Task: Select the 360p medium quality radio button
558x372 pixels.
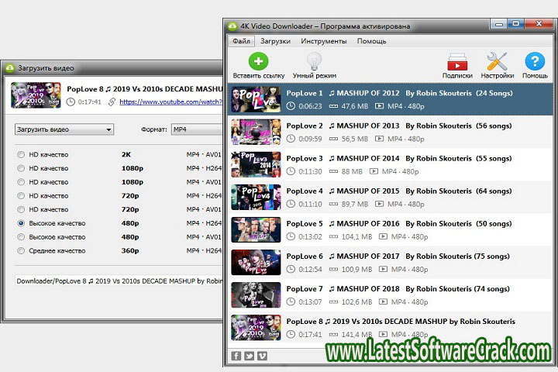Action: click(x=21, y=251)
